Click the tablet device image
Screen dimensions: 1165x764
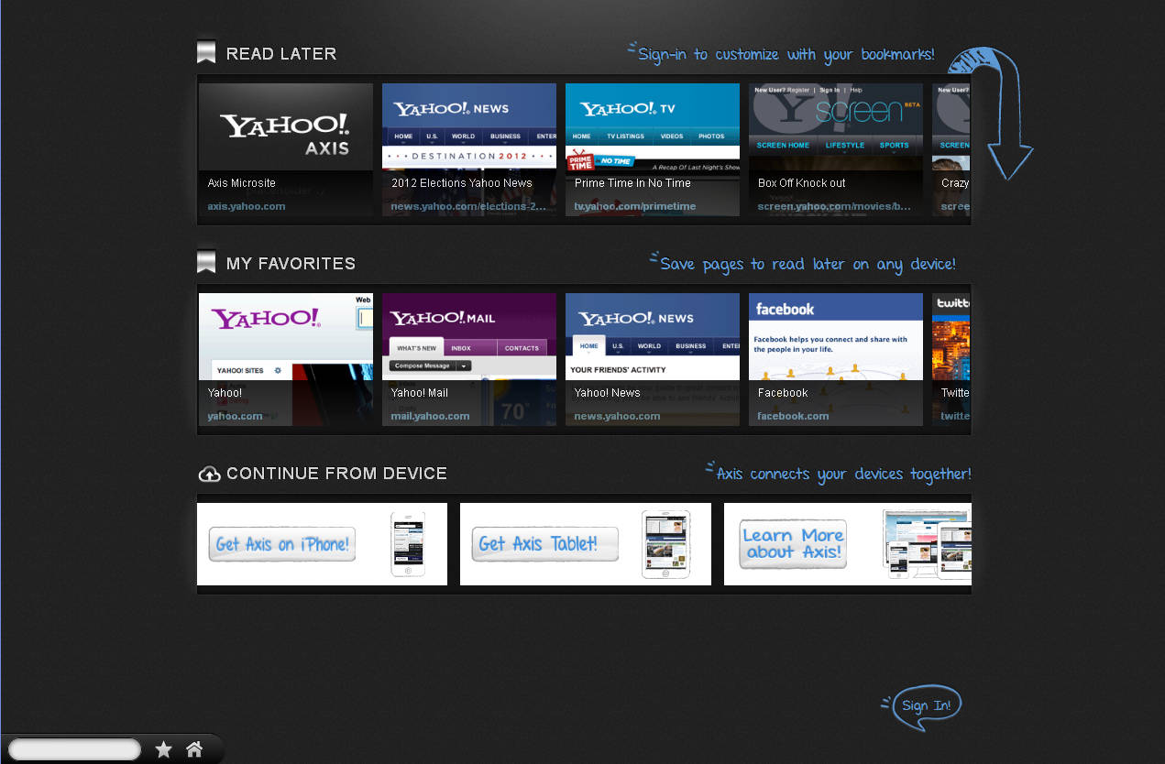click(665, 544)
